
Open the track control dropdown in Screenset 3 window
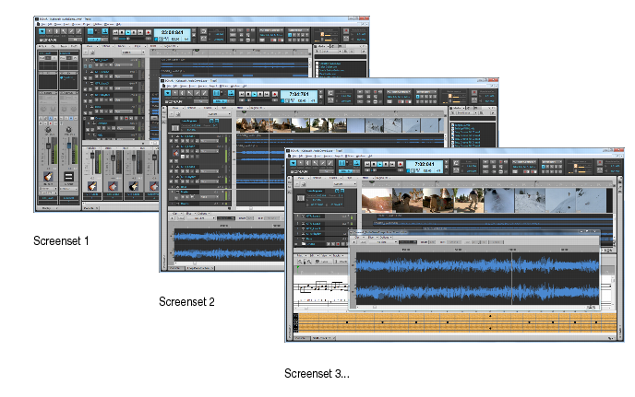click(x=344, y=184)
